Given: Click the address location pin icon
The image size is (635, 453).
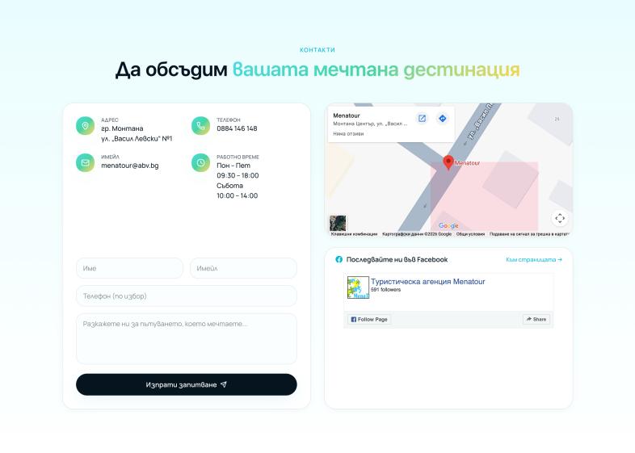Looking at the screenshot, I should (x=85, y=126).
